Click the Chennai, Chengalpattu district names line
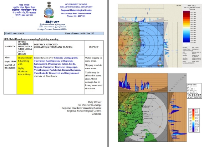The width and height of the screenshot is (214, 147). pos(66,58)
